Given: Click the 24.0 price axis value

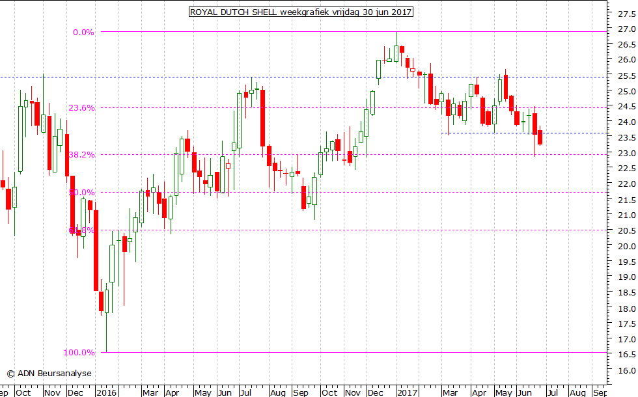Looking at the screenshot, I should point(626,122).
